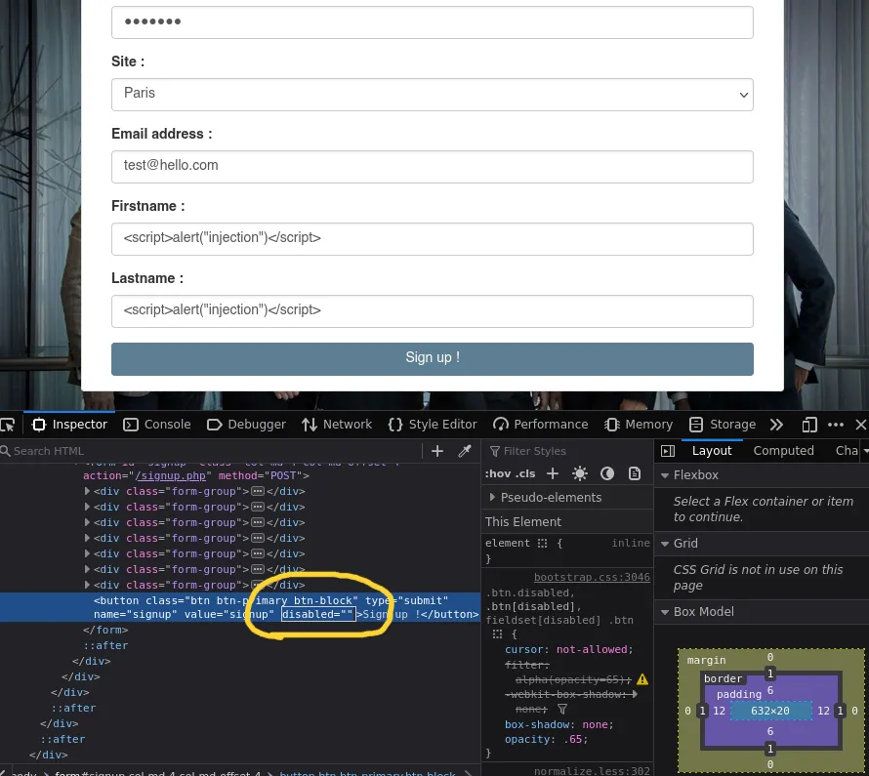Screen dimensions: 869x776
Task: Switch to the Console tab
Action: pyautogui.click(x=157, y=425)
